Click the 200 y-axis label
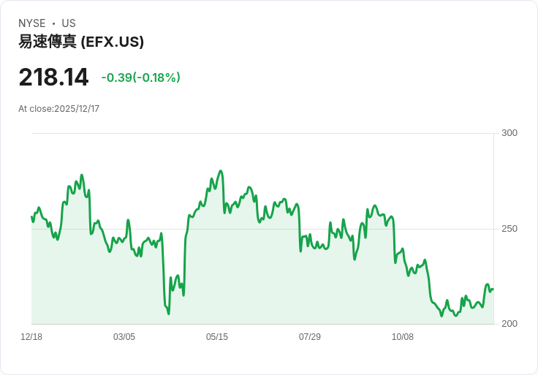The height and width of the screenshot is (375, 538). click(x=509, y=324)
